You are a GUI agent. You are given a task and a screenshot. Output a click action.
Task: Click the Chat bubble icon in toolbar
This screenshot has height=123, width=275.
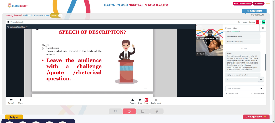coord(140,100)
